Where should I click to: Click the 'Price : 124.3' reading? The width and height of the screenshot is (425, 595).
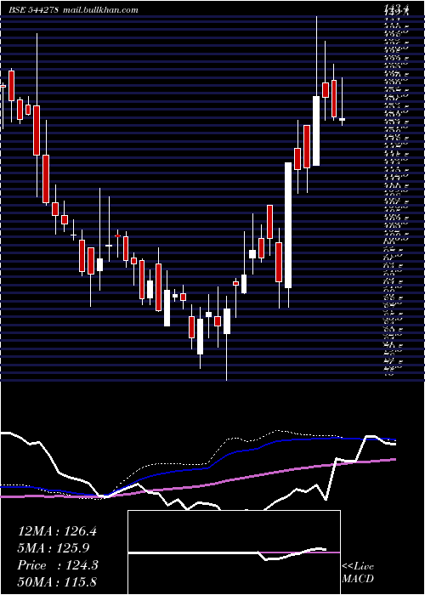pyautogui.click(x=58, y=565)
